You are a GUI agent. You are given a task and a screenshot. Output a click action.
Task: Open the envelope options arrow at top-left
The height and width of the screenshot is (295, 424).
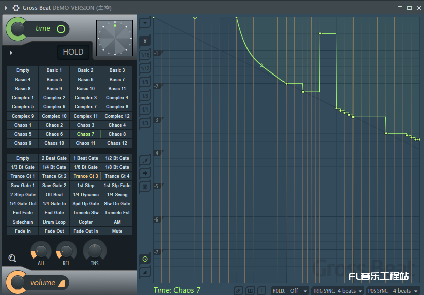point(145,23)
